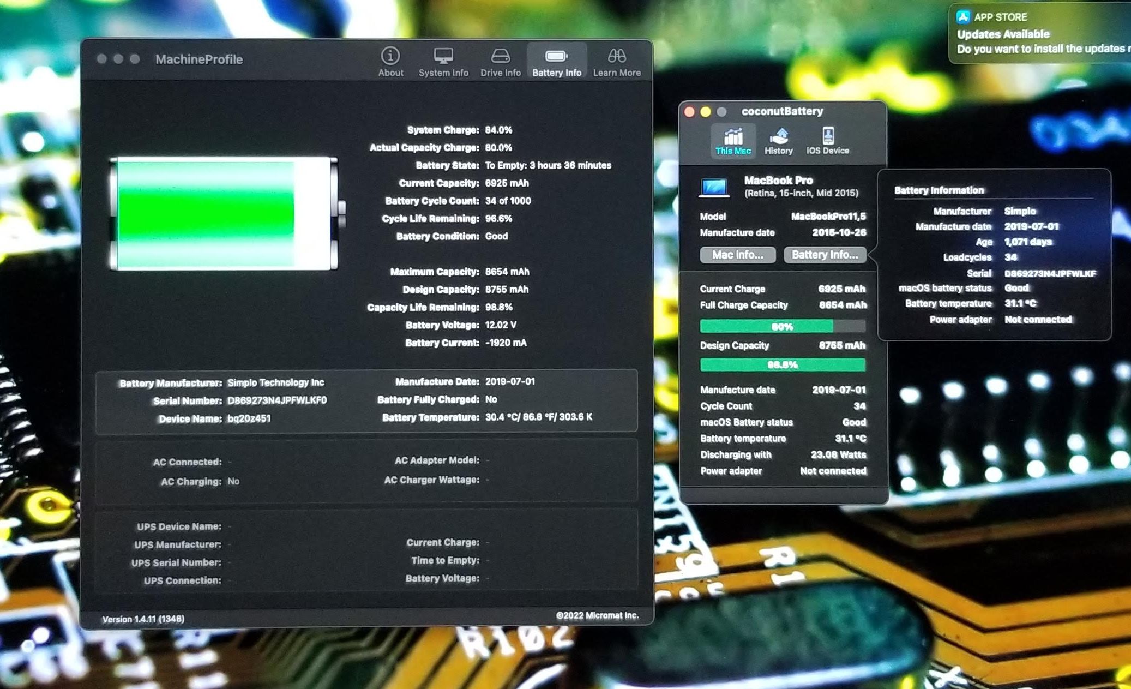Image resolution: width=1131 pixels, height=689 pixels.
Task: Open the Drive Info section
Action: [x=500, y=62]
